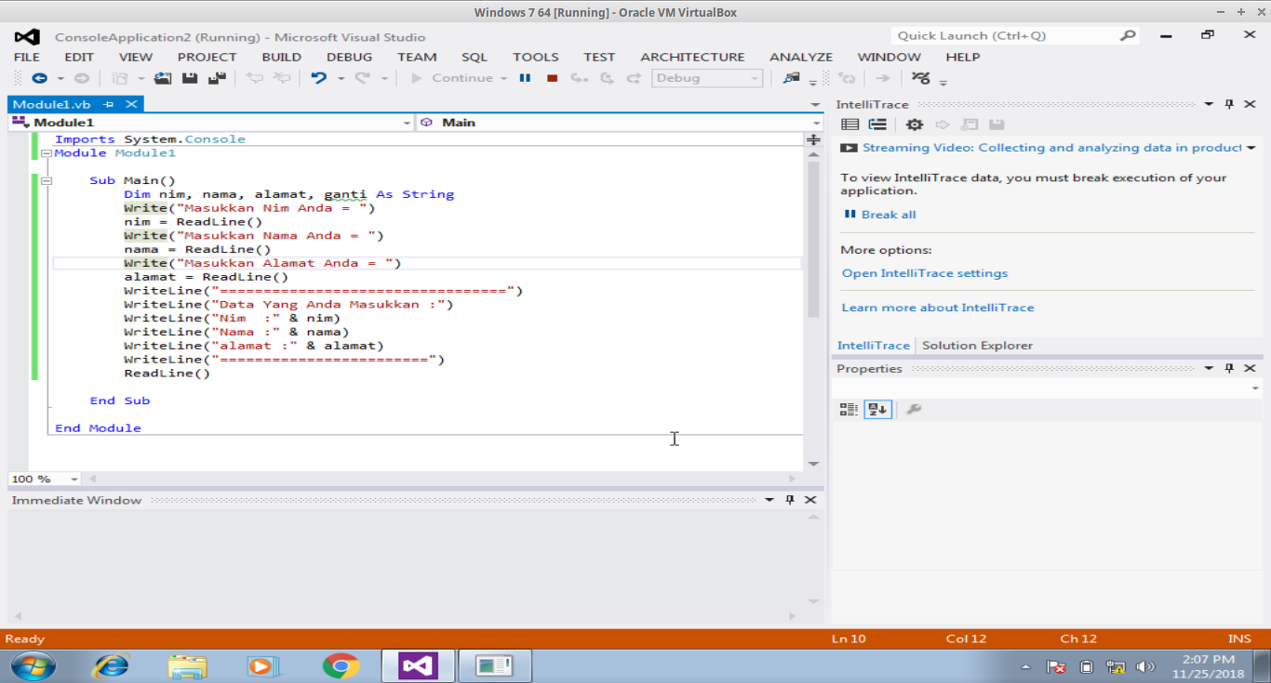The image size is (1271, 683).
Task: Click the Calls view icon in IntelliTrace
Action: [x=878, y=124]
